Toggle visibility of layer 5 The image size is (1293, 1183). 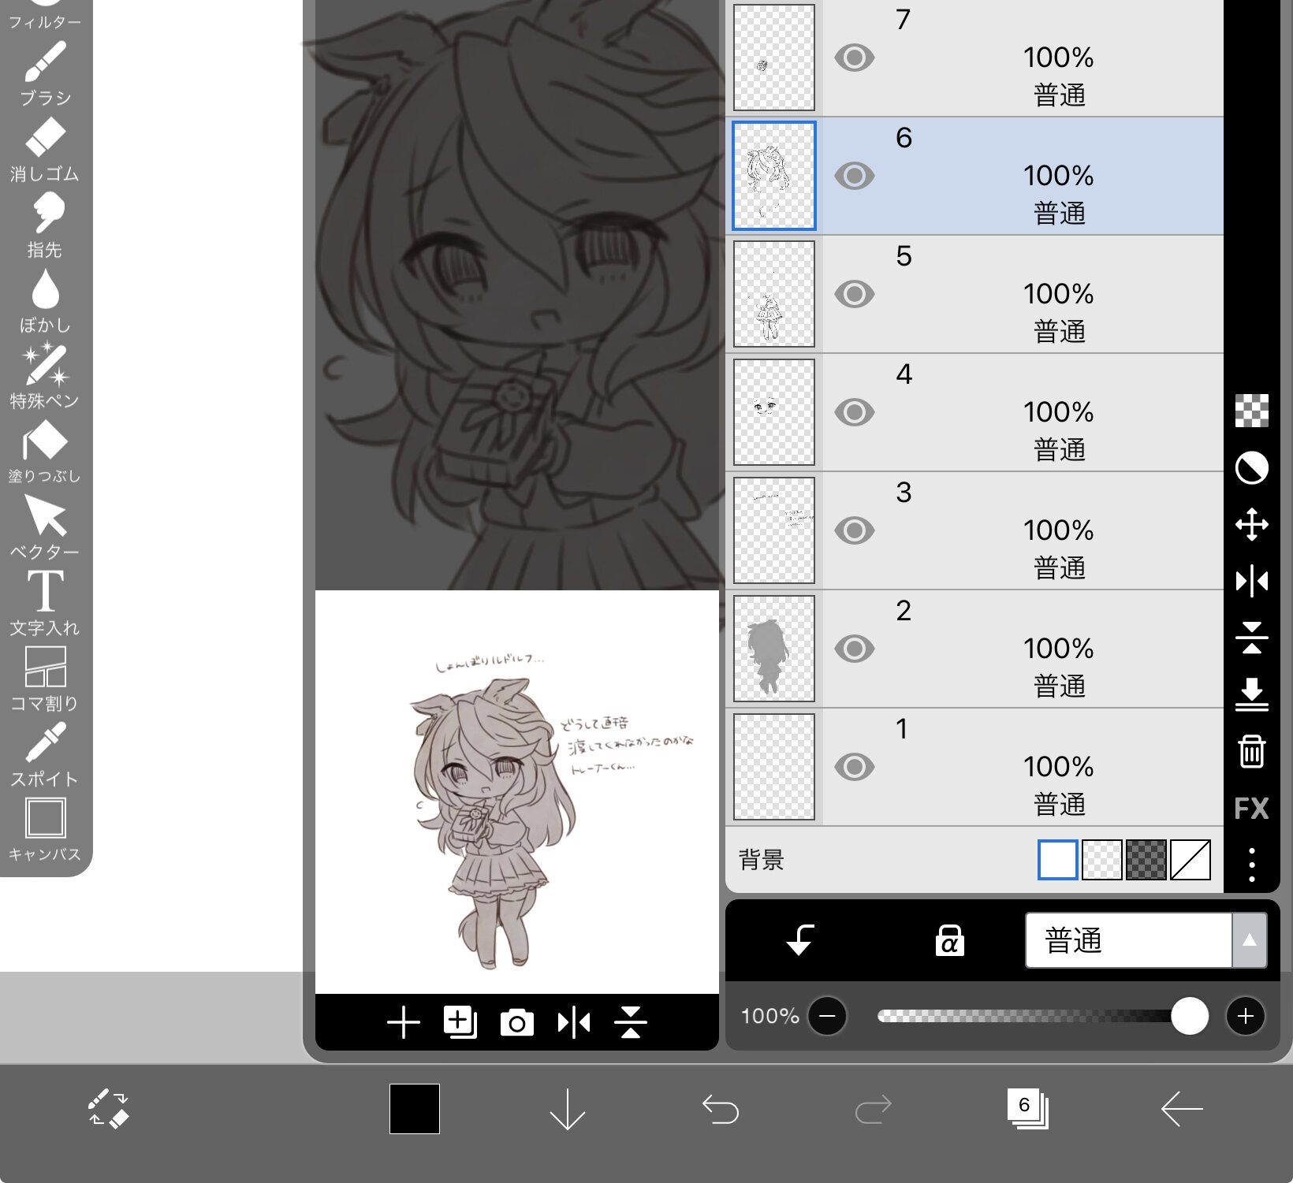click(855, 294)
